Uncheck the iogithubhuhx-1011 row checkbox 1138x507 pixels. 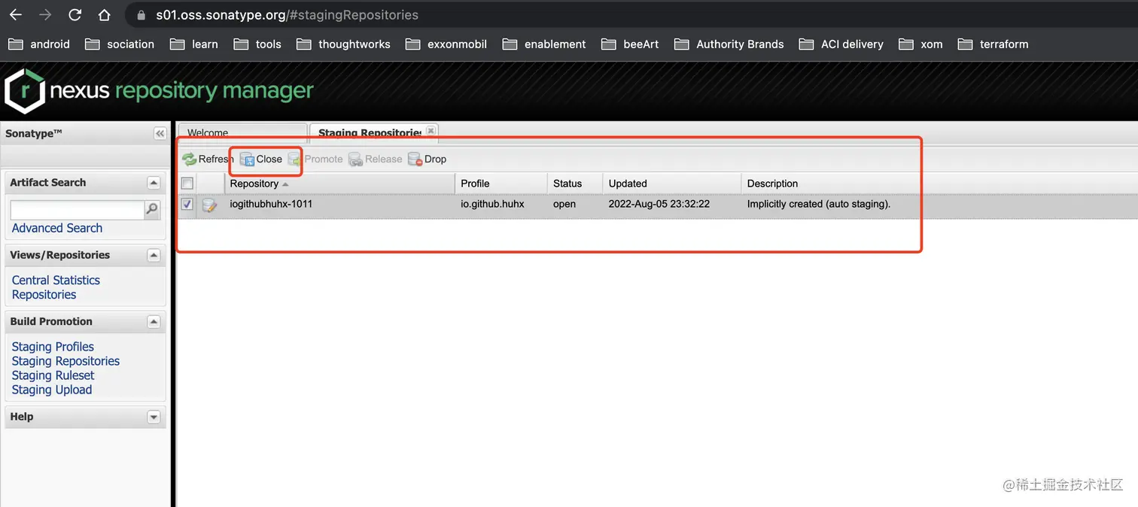pyautogui.click(x=187, y=204)
